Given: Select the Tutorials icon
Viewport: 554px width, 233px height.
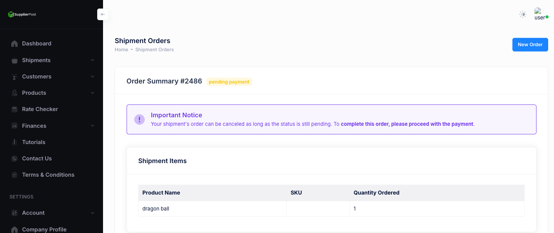Looking at the screenshot, I should (x=14, y=142).
